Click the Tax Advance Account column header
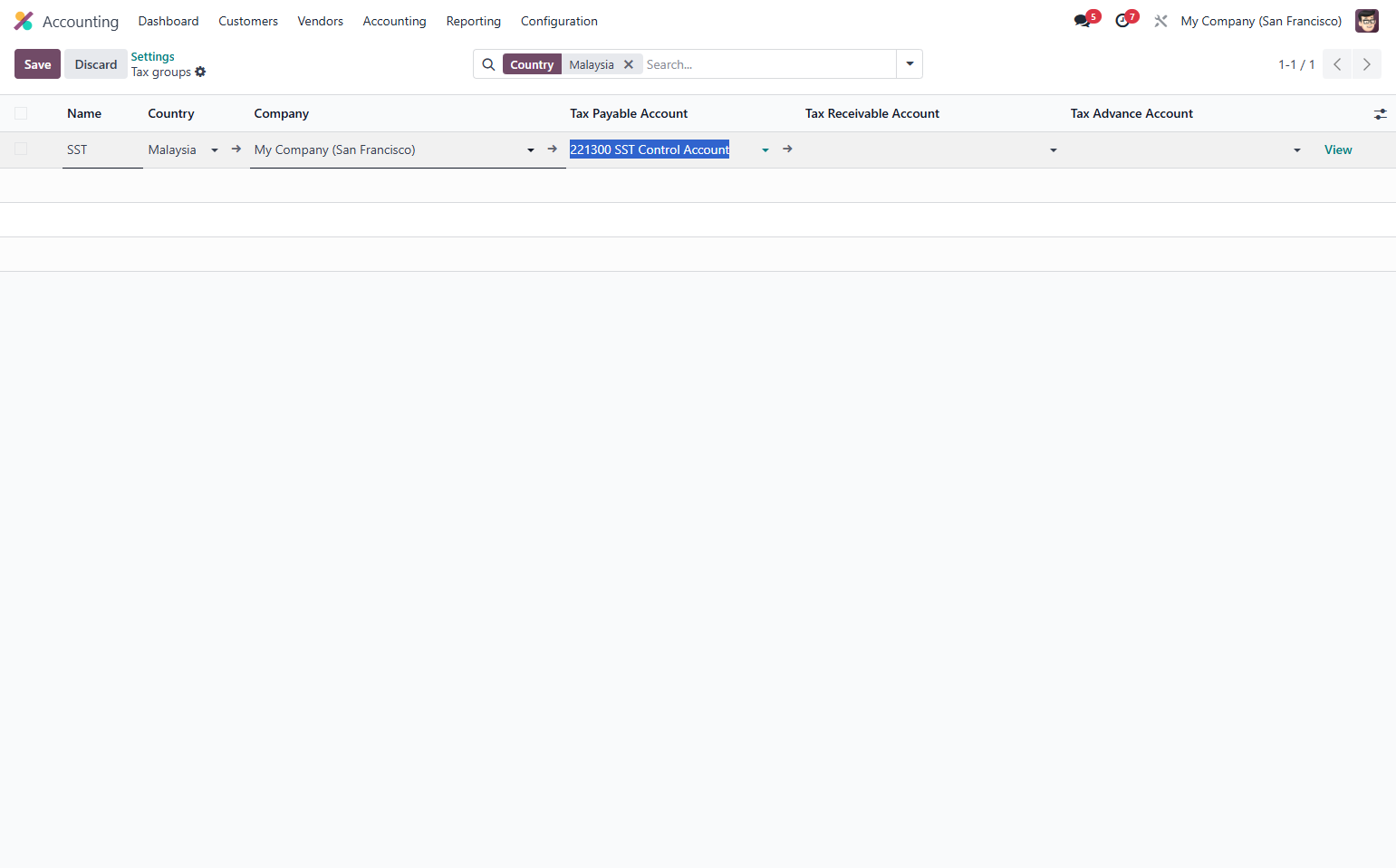1396x868 pixels. point(1131,114)
